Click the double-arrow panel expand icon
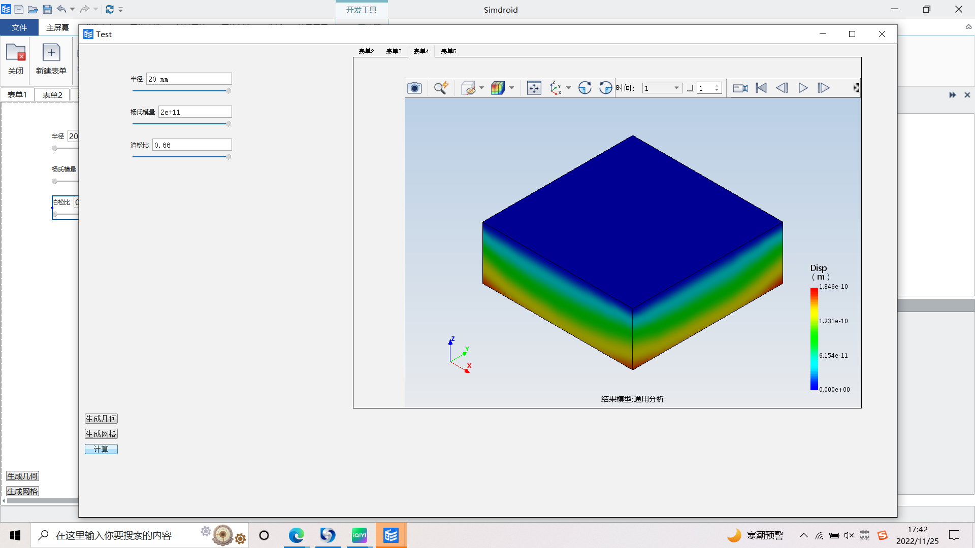The height and width of the screenshot is (548, 975). (952, 95)
